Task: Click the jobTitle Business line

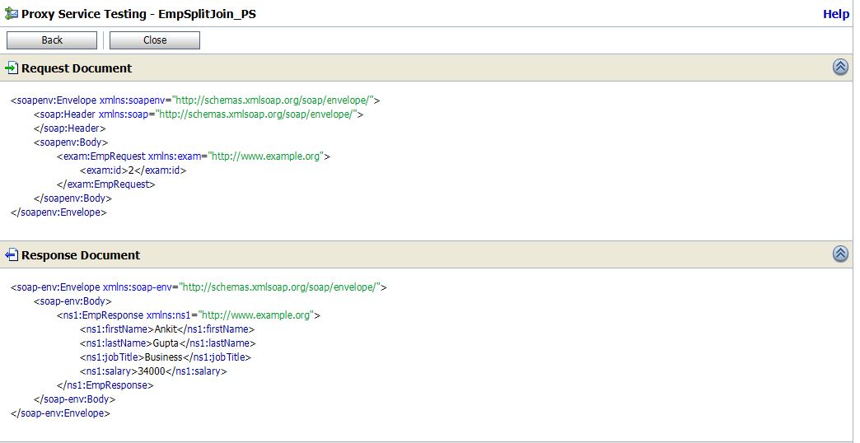Action: coord(165,357)
